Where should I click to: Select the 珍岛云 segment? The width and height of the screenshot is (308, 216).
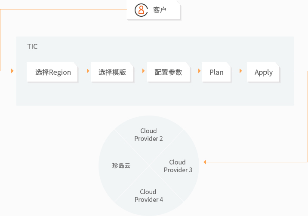[x=121, y=165]
